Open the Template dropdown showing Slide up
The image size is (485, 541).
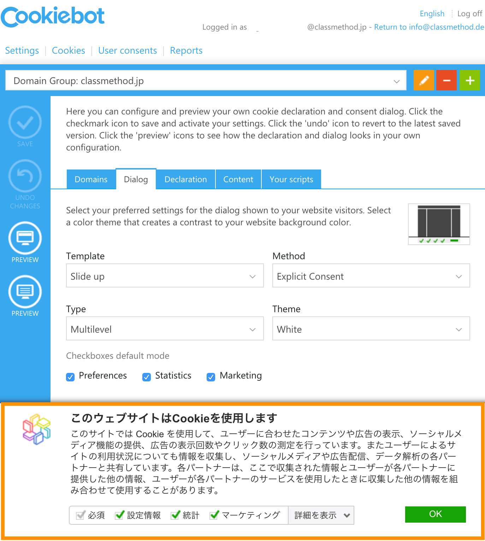click(x=165, y=275)
